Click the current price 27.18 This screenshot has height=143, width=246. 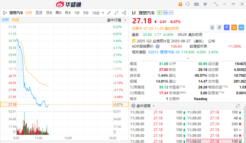point(142,21)
